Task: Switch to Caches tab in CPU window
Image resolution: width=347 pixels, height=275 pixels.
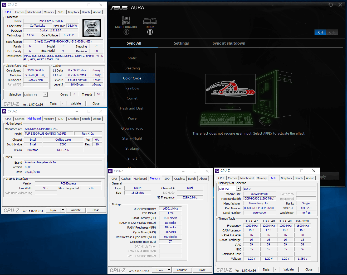Action: coord(20,12)
